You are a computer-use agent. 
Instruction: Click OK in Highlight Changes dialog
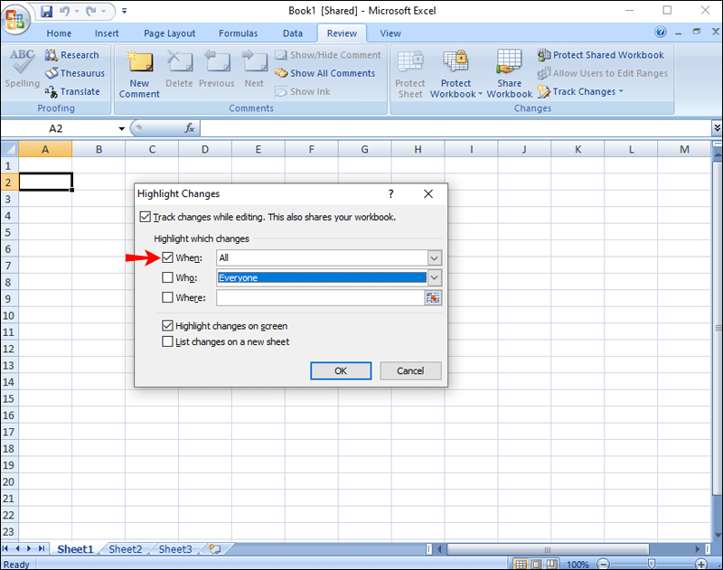coord(341,371)
